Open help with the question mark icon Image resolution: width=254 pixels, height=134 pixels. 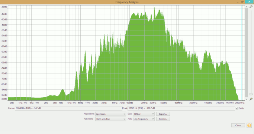click(249, 125)
